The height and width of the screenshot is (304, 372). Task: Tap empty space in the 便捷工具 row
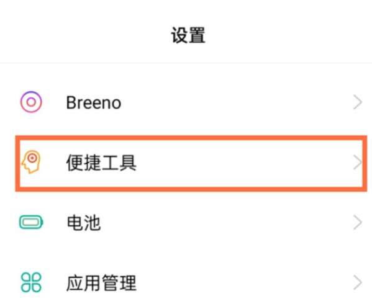pos(237,163)
